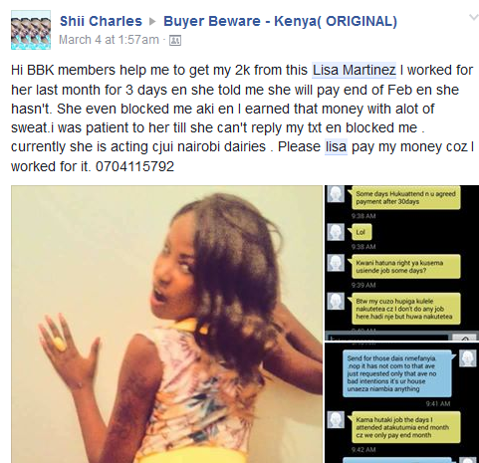Click the arrow between poster and group

coord(152,22)
